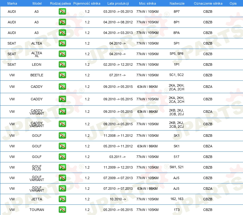The image size is (243, 215).
Task: Click the fuel icon in the Golf Variant CBZB row
Action: pos(62,178)
